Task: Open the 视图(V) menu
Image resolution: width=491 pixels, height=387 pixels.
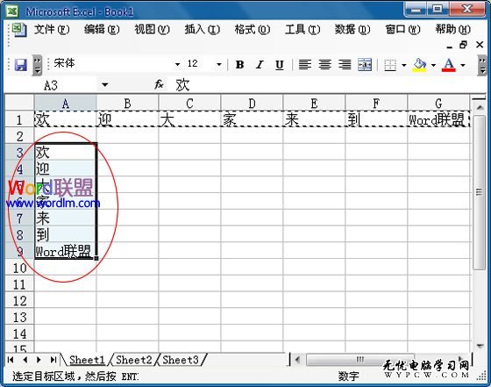Action: [153, 30]
